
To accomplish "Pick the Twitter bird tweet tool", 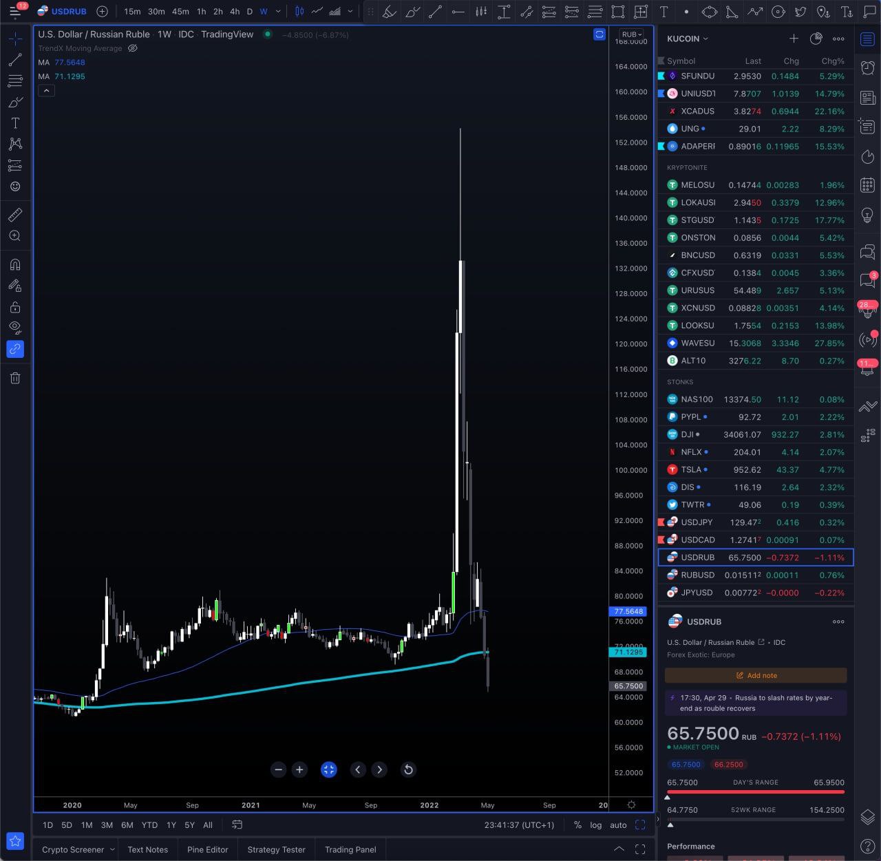I will 800,12.
